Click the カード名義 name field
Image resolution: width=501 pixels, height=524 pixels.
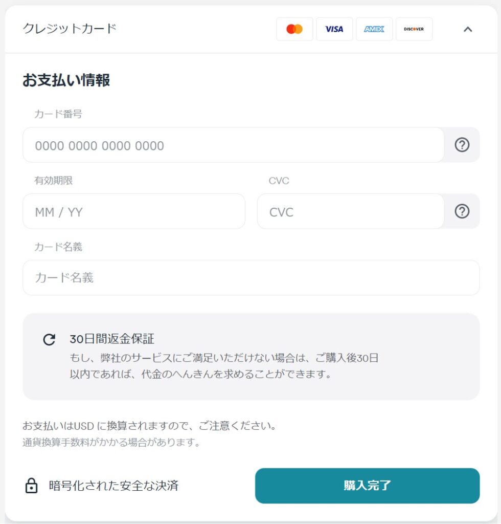250,277
